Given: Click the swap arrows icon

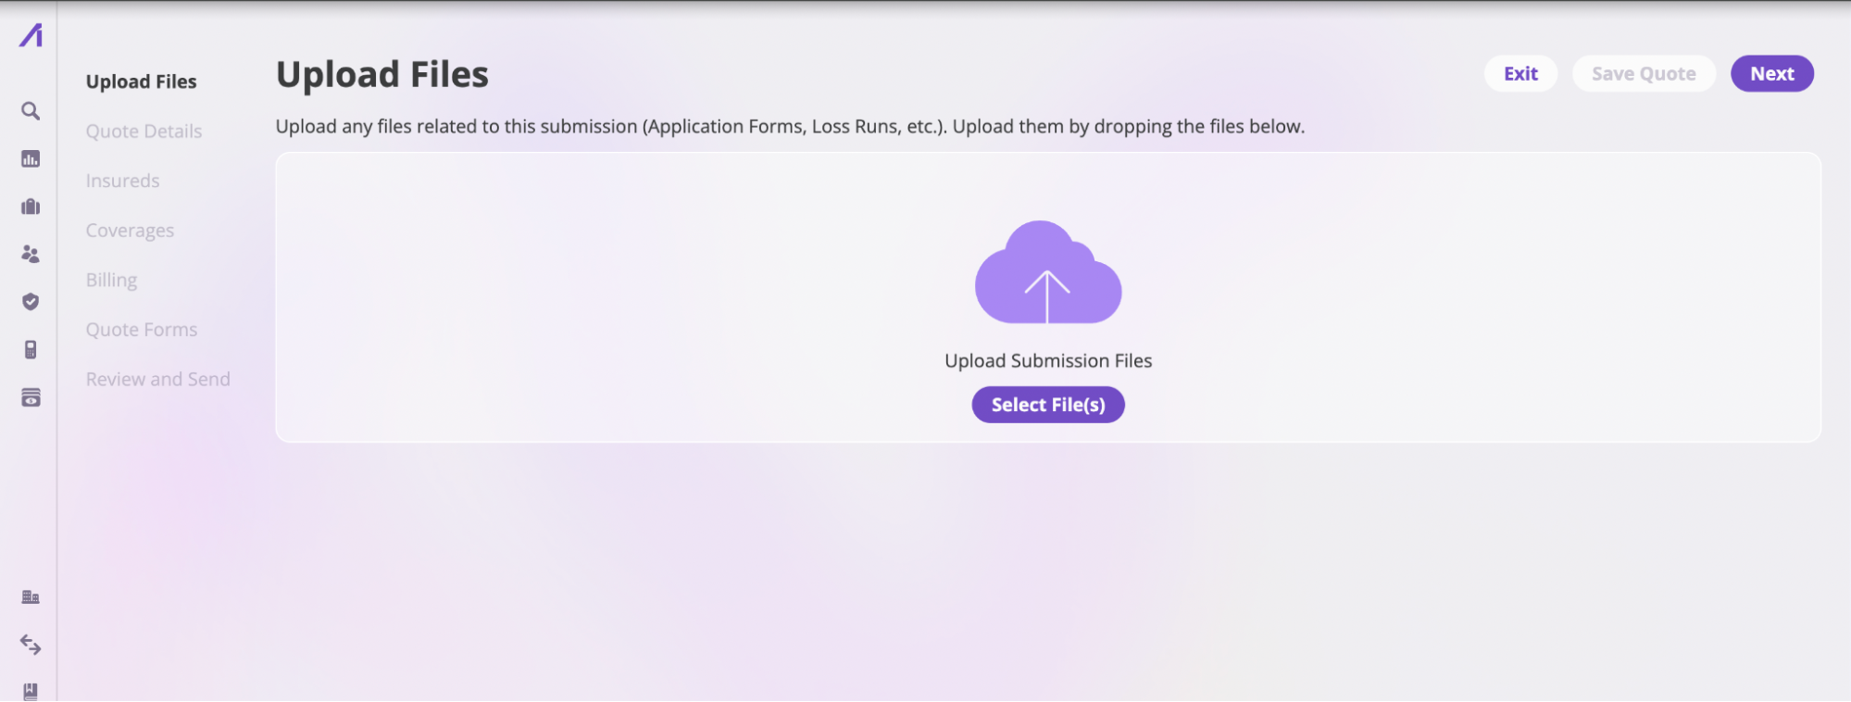Looking at the screenshot, I should (x=31, y=645).
